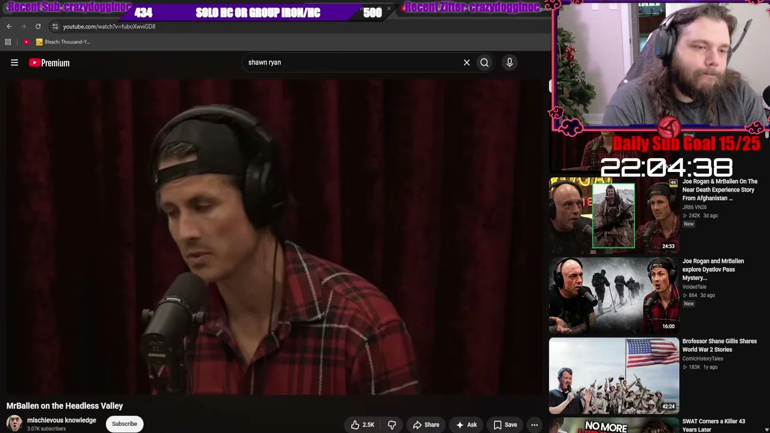Click the '183K 1y ago' view count
Image resolution: width=770 pixels, height=433 pixels.
(x=700, y=367)
